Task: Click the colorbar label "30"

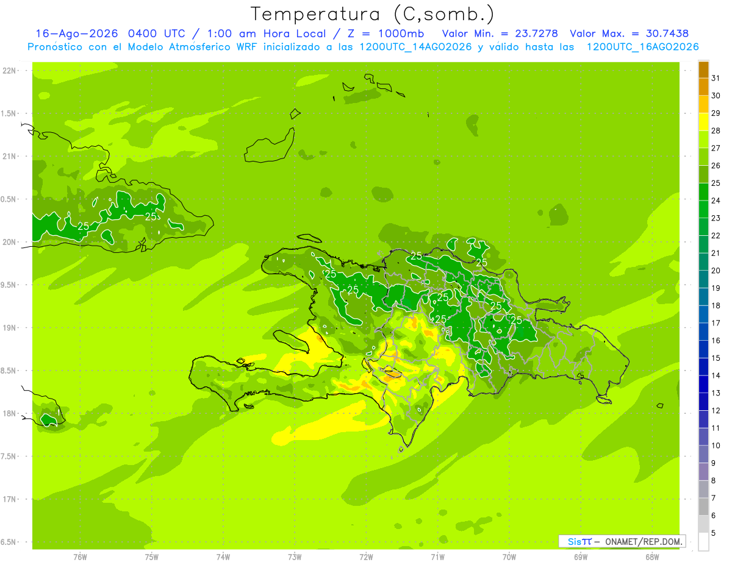Action: (716, 95)
